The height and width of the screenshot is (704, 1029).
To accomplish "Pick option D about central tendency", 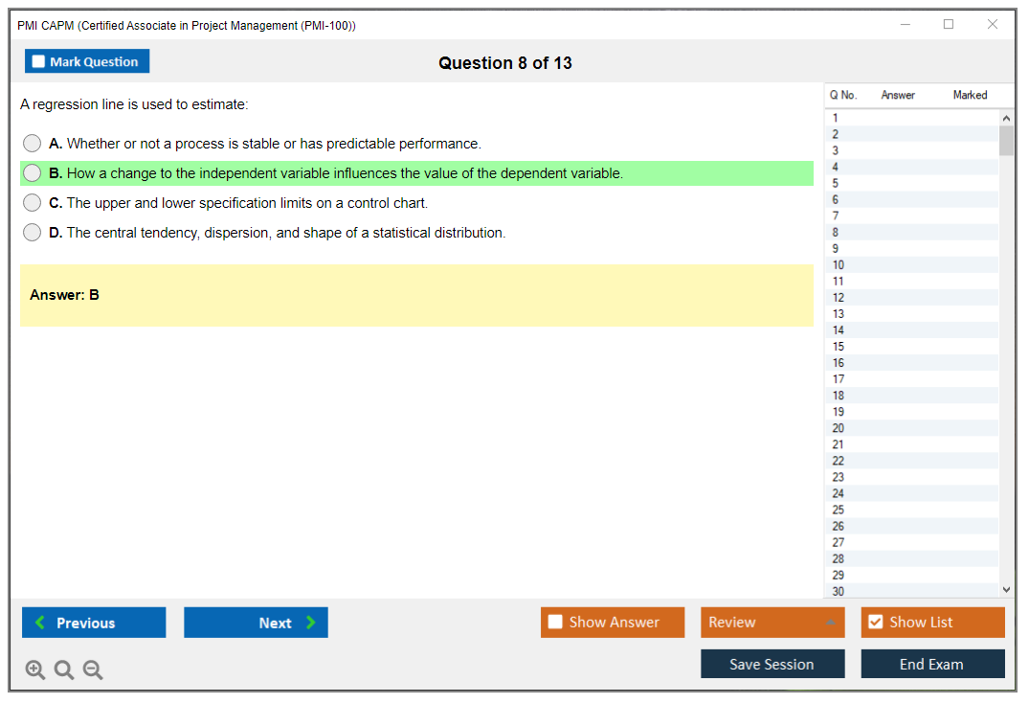I will click(x=33, y=233).
